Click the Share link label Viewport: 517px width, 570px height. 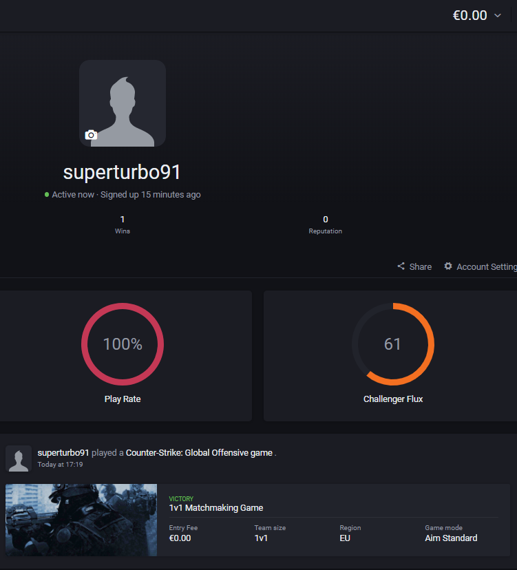(x=421, y=267)
